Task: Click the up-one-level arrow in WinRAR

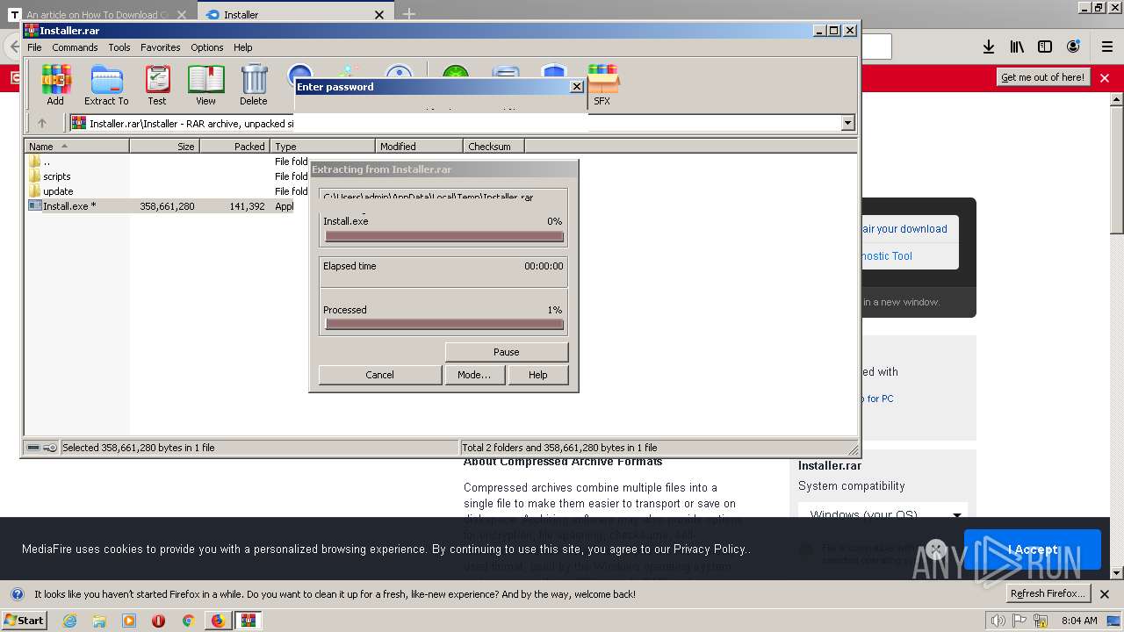Action: click(41, 123)
